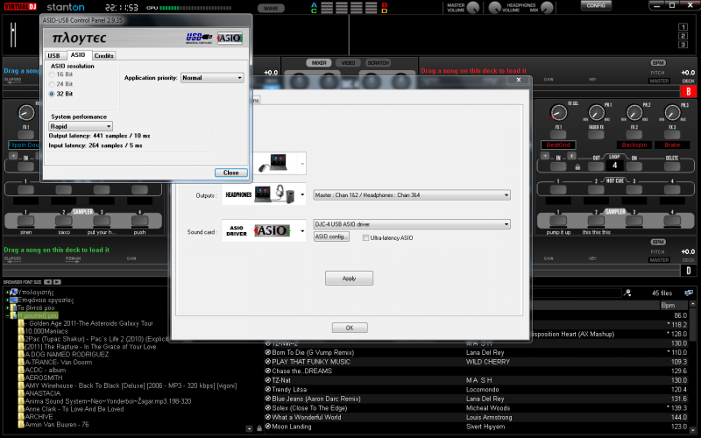
Task: Turn the right deck FX SEL knob
Action: pos(558,113)
